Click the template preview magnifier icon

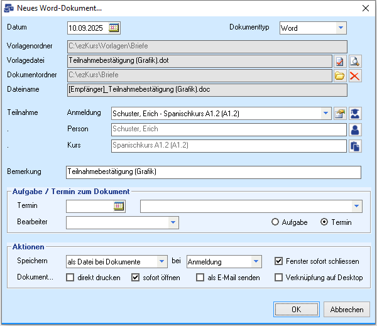(x=355, y=61)
